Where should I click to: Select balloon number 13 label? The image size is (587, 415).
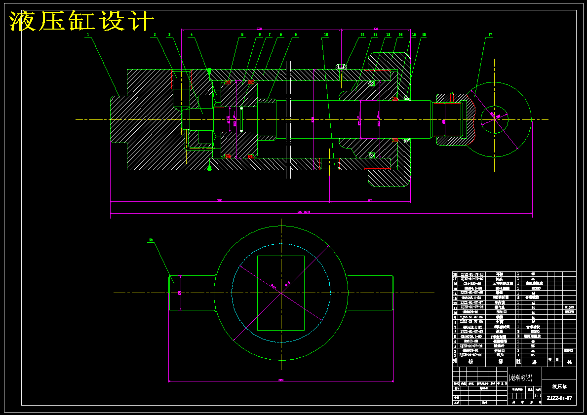[x=388, y=35]
